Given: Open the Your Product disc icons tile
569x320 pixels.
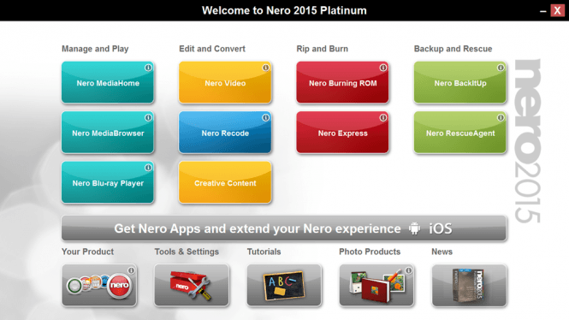Looking at the screenshot, I should click(99, 285).
